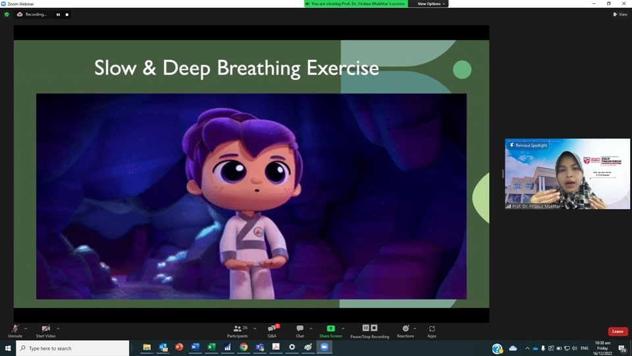Click the red Leave button

[618, 332]
